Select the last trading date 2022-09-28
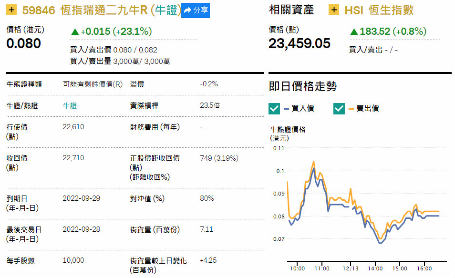455x278 pixels. pos(81,229)
